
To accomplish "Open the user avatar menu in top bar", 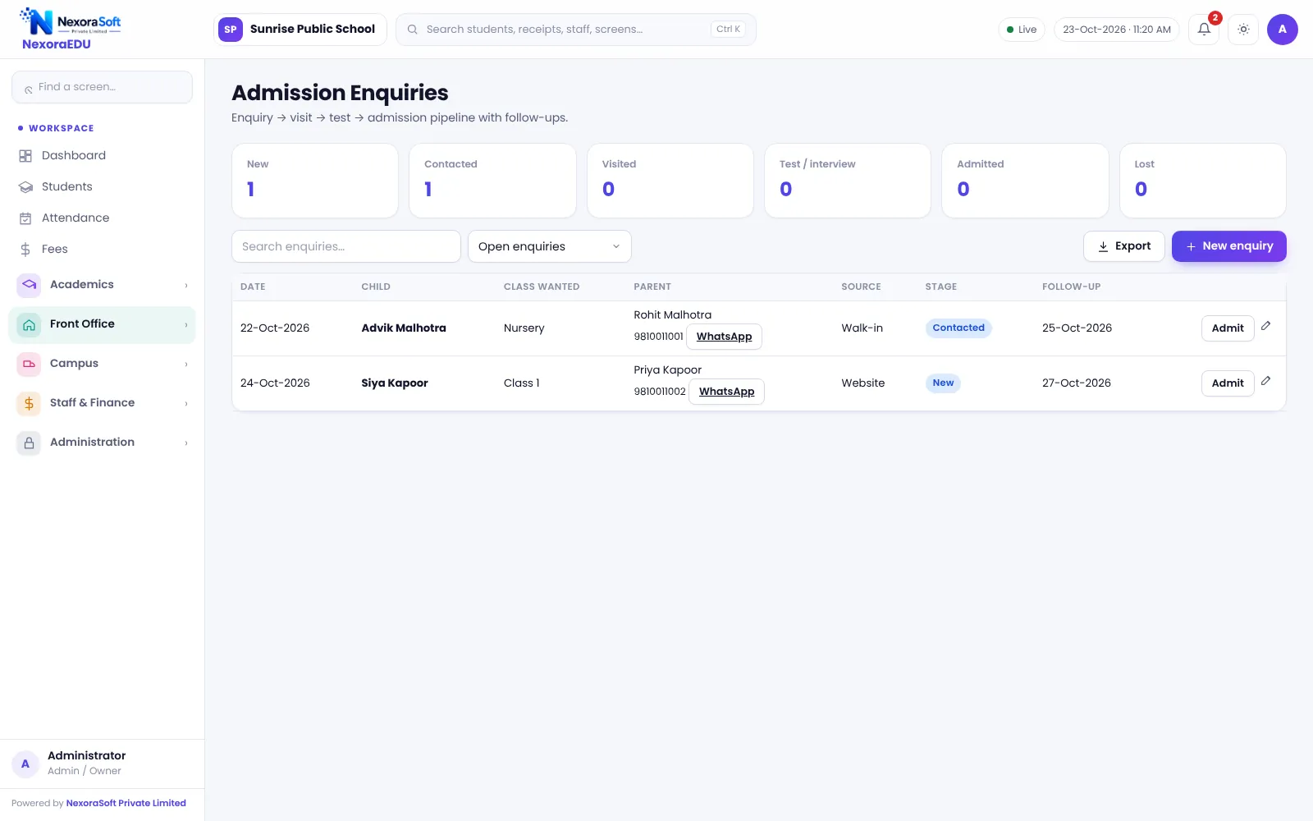I will 1282,30.
